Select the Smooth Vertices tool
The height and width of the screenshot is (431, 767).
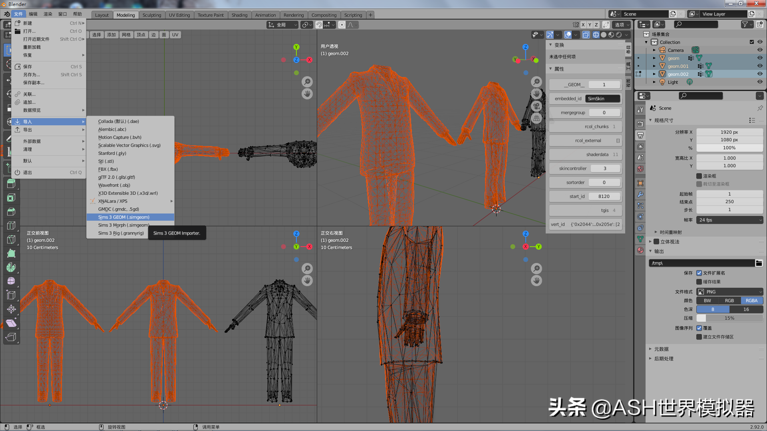pos(11,281)
